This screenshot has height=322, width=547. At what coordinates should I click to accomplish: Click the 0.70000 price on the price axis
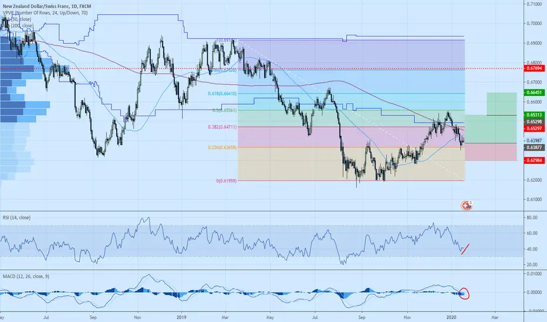click(x=534, y=23)
